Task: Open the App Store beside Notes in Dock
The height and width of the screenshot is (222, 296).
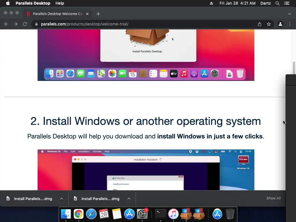Action: 129,214
